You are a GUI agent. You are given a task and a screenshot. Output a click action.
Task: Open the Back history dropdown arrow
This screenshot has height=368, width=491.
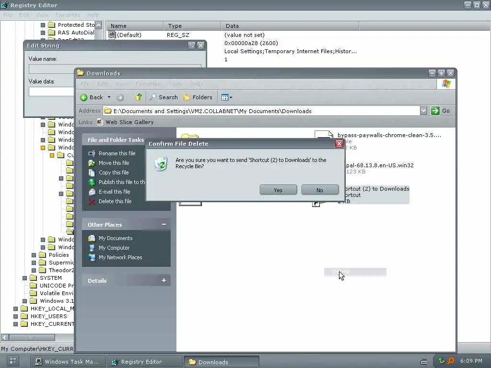click(109, 97)
